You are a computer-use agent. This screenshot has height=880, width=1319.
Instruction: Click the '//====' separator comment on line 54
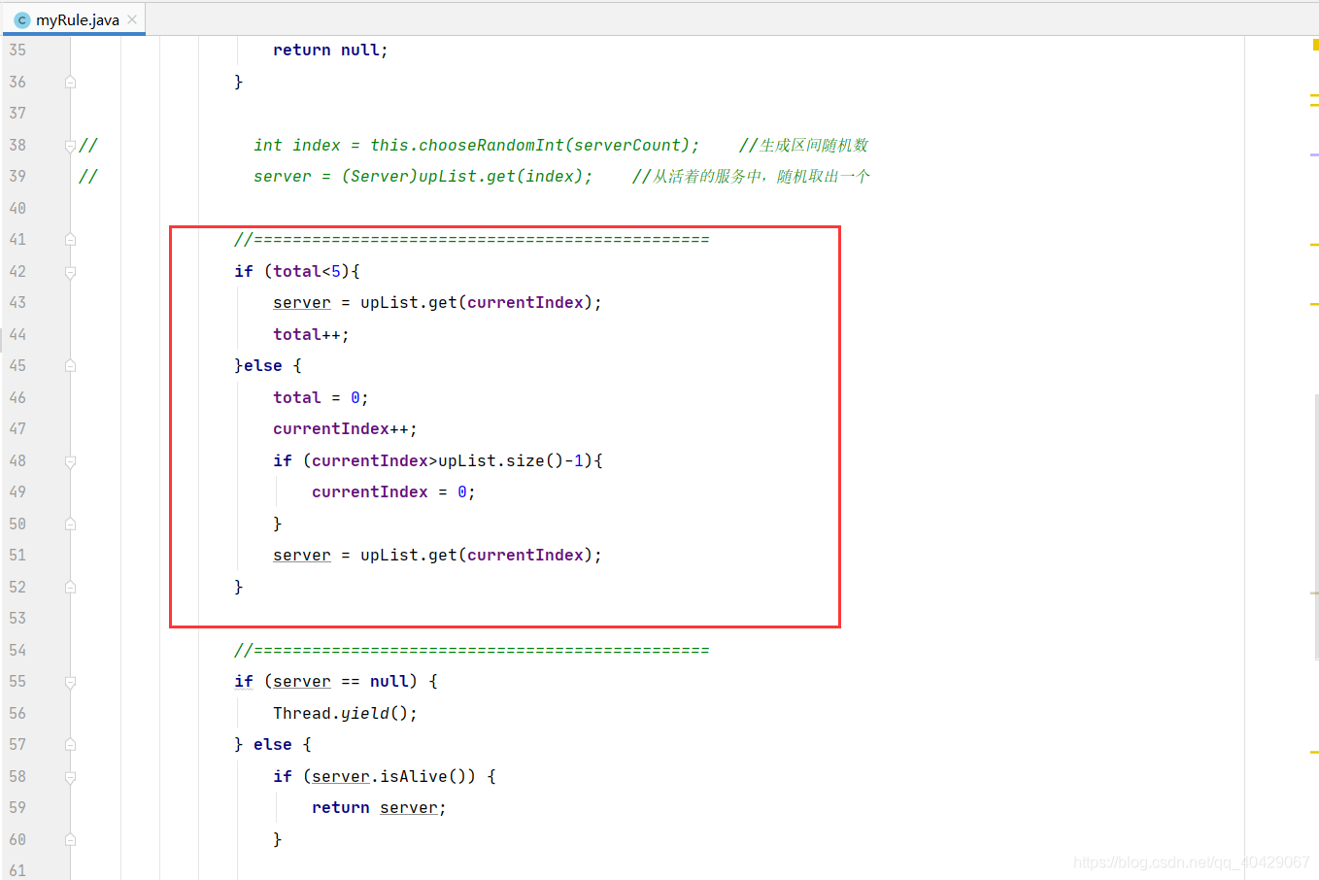pyautogui.click(x=472, y=651)
